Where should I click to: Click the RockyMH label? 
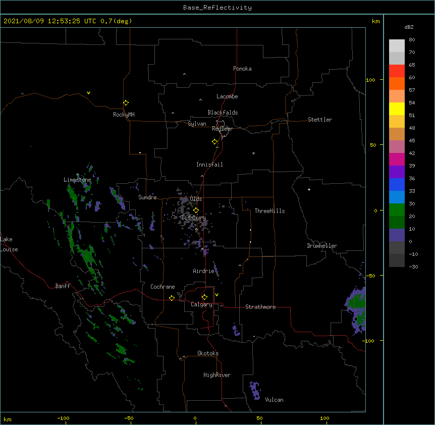pyautogui.click(x=124, y=115)
